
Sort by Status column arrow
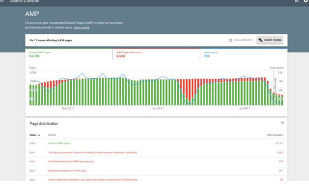point(39,135)
